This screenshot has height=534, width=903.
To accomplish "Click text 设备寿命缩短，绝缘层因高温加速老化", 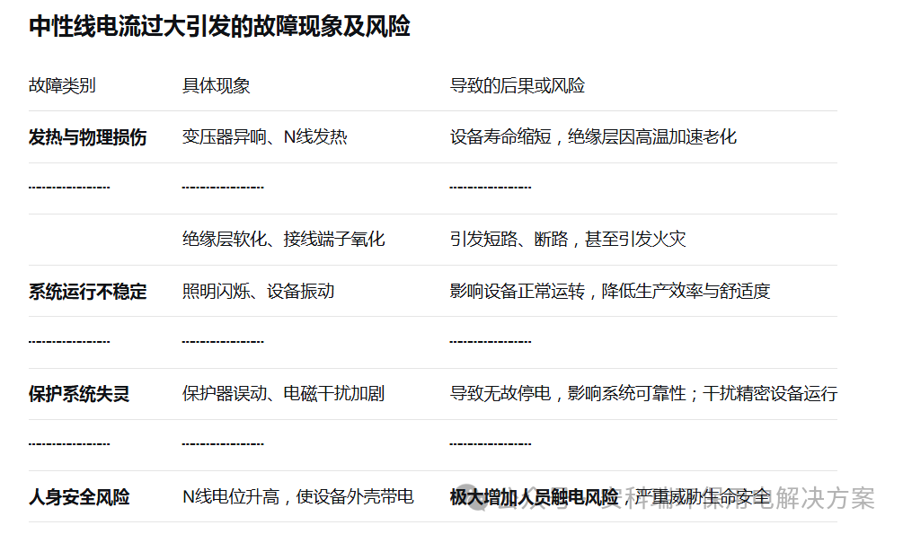I will tap(593, 137).
